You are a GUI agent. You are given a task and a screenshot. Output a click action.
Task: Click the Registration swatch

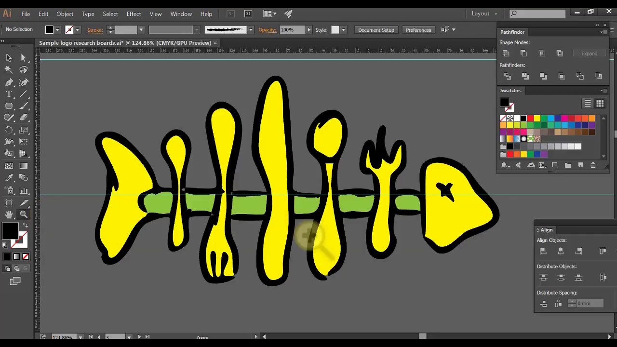click(x=510, y=119)
